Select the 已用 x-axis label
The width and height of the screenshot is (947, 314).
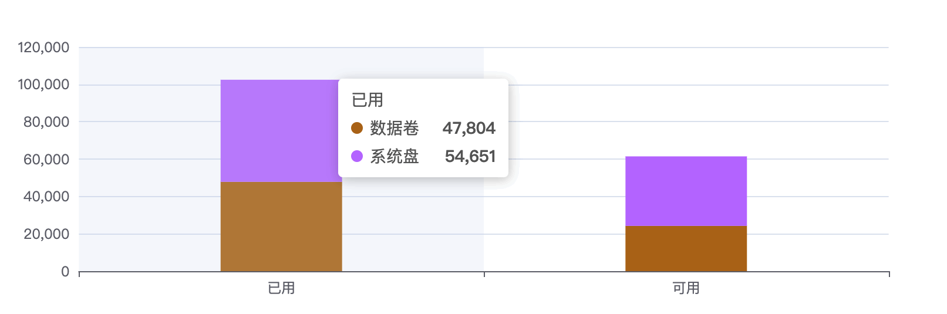tap(281, 288)
